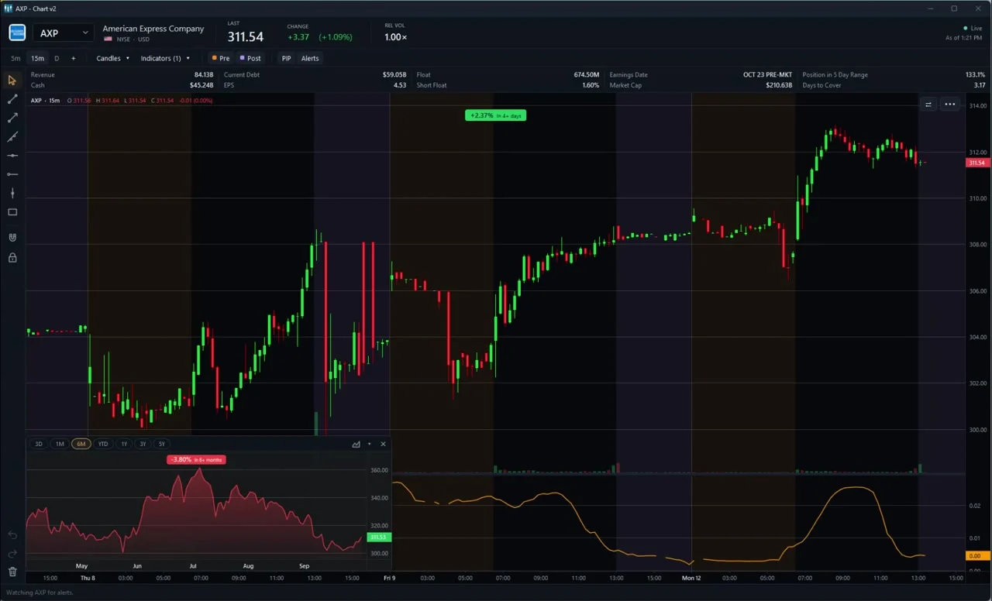Toggle the magnet snap mode
Viewport: 992px width, 601px height.
(x=12, y=238)
